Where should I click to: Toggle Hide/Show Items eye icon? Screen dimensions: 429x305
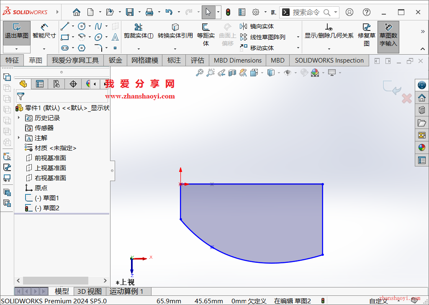(x=287, y=73)
